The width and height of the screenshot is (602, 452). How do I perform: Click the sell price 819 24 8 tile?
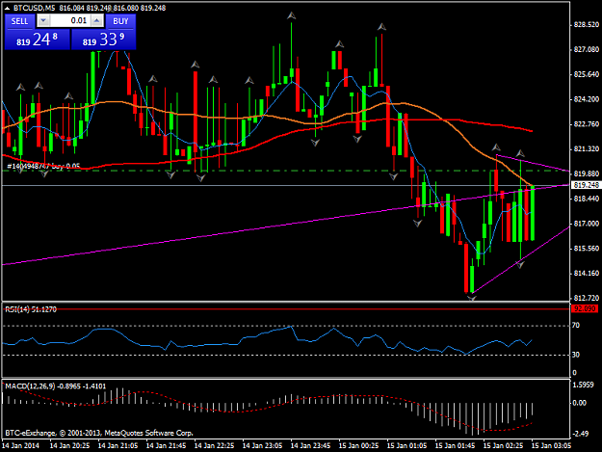pos(38,40)
